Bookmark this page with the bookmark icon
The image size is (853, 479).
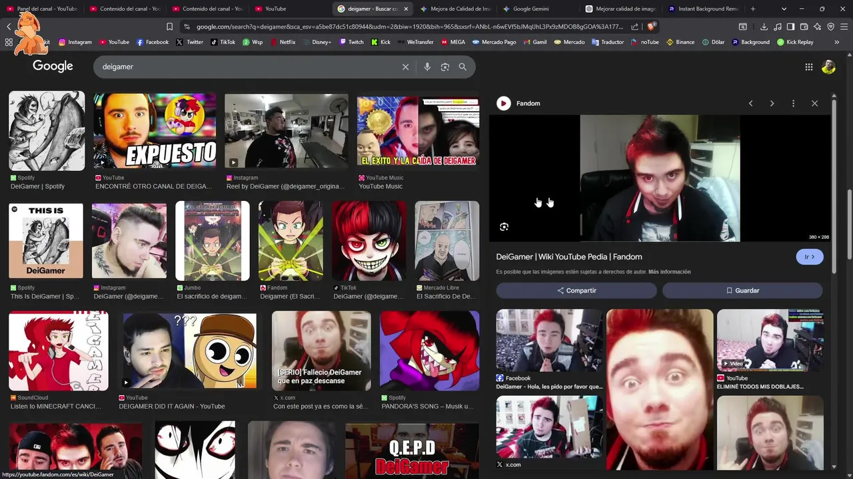point(169,27)
